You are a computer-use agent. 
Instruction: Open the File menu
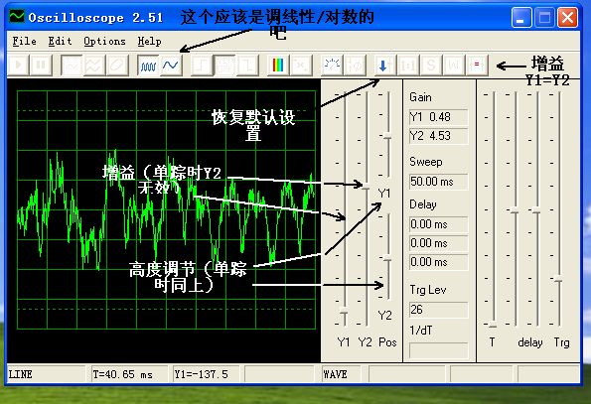pyautogui.click(x=25, y=41)
